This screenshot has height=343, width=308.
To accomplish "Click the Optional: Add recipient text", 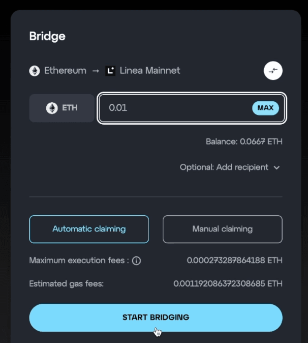I will click(x=224, y=167).
